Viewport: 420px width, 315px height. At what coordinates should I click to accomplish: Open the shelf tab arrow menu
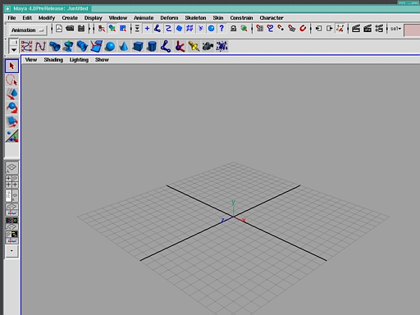[13, 50]
